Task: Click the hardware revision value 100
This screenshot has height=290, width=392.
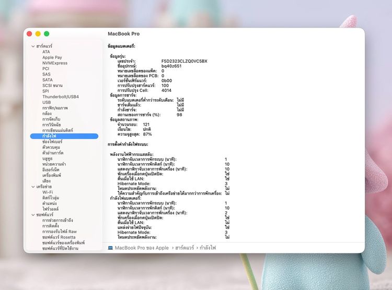Action: coord(165,86)
